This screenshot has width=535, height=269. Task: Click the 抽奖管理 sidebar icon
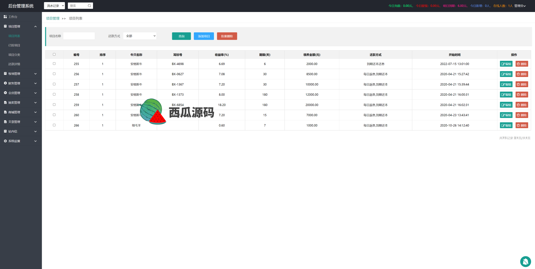click(5, 103)
